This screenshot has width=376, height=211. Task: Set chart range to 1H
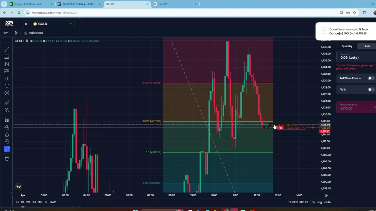coord(17,202)
